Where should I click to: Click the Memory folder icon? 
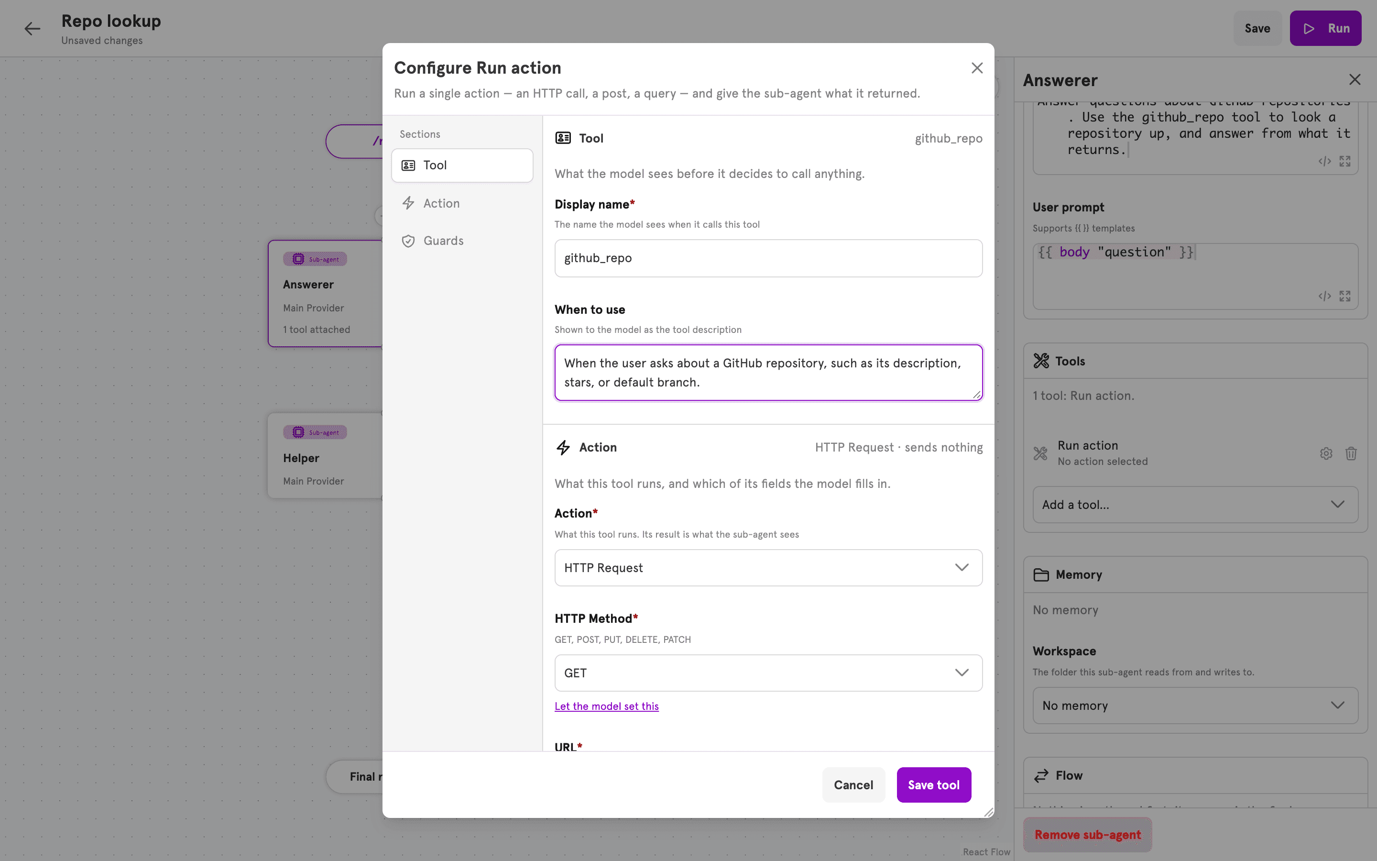(1041, 574)
